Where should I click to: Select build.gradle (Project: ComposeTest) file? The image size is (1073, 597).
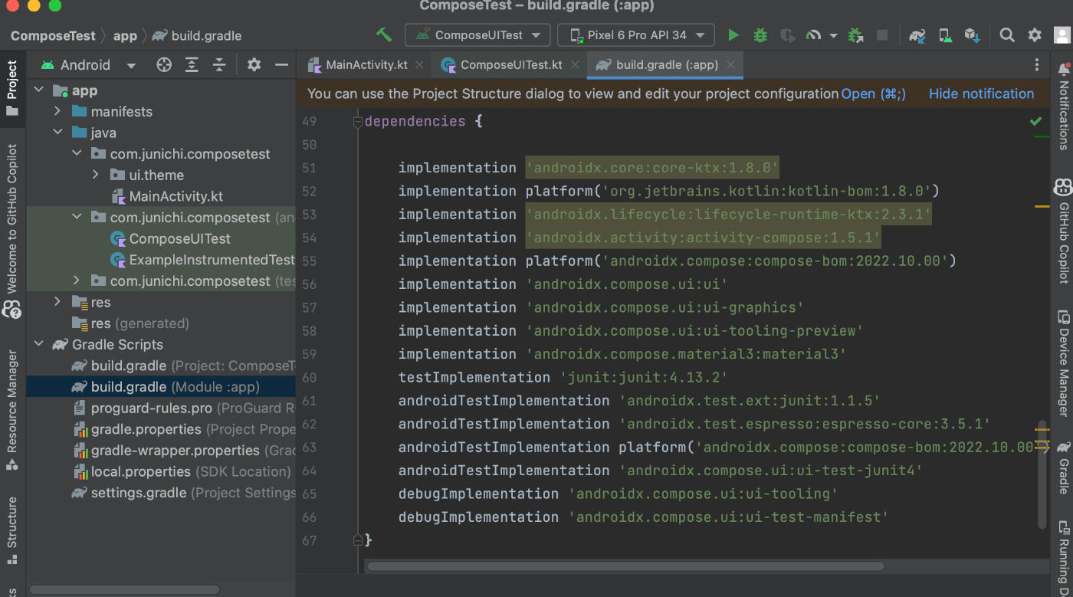point(182,366)
